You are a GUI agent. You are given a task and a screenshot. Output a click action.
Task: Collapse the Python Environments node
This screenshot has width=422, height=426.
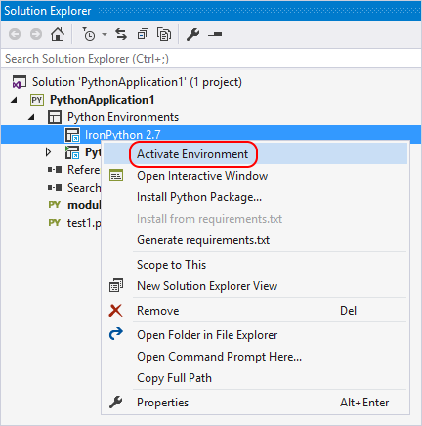coord(31,117)
